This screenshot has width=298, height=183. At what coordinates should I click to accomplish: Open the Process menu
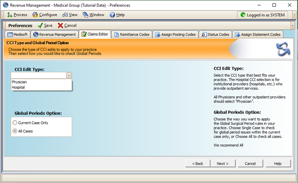[17, 15]
